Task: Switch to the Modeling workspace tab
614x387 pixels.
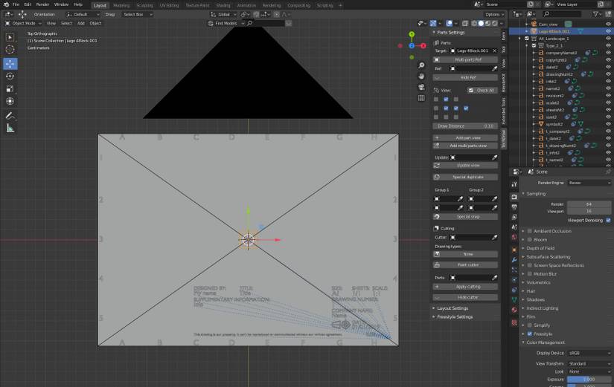Action: coord(121,4)
